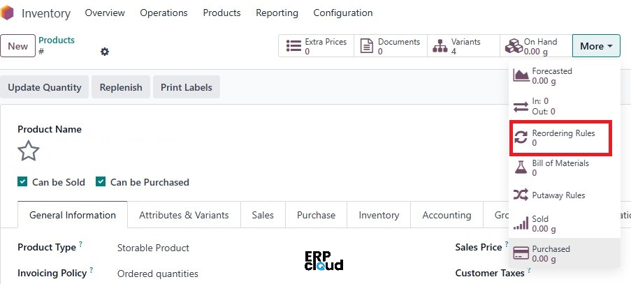The height and width of the screenshot is (284, 631).
Task: Uncheck the Can be Sold checkbox
Action: (22, 182)
